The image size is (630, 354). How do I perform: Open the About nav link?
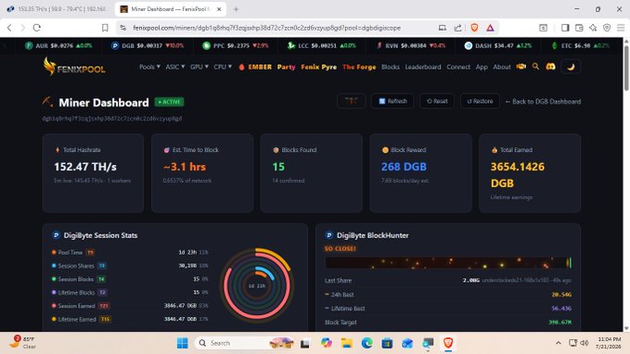tap(502, 67)
